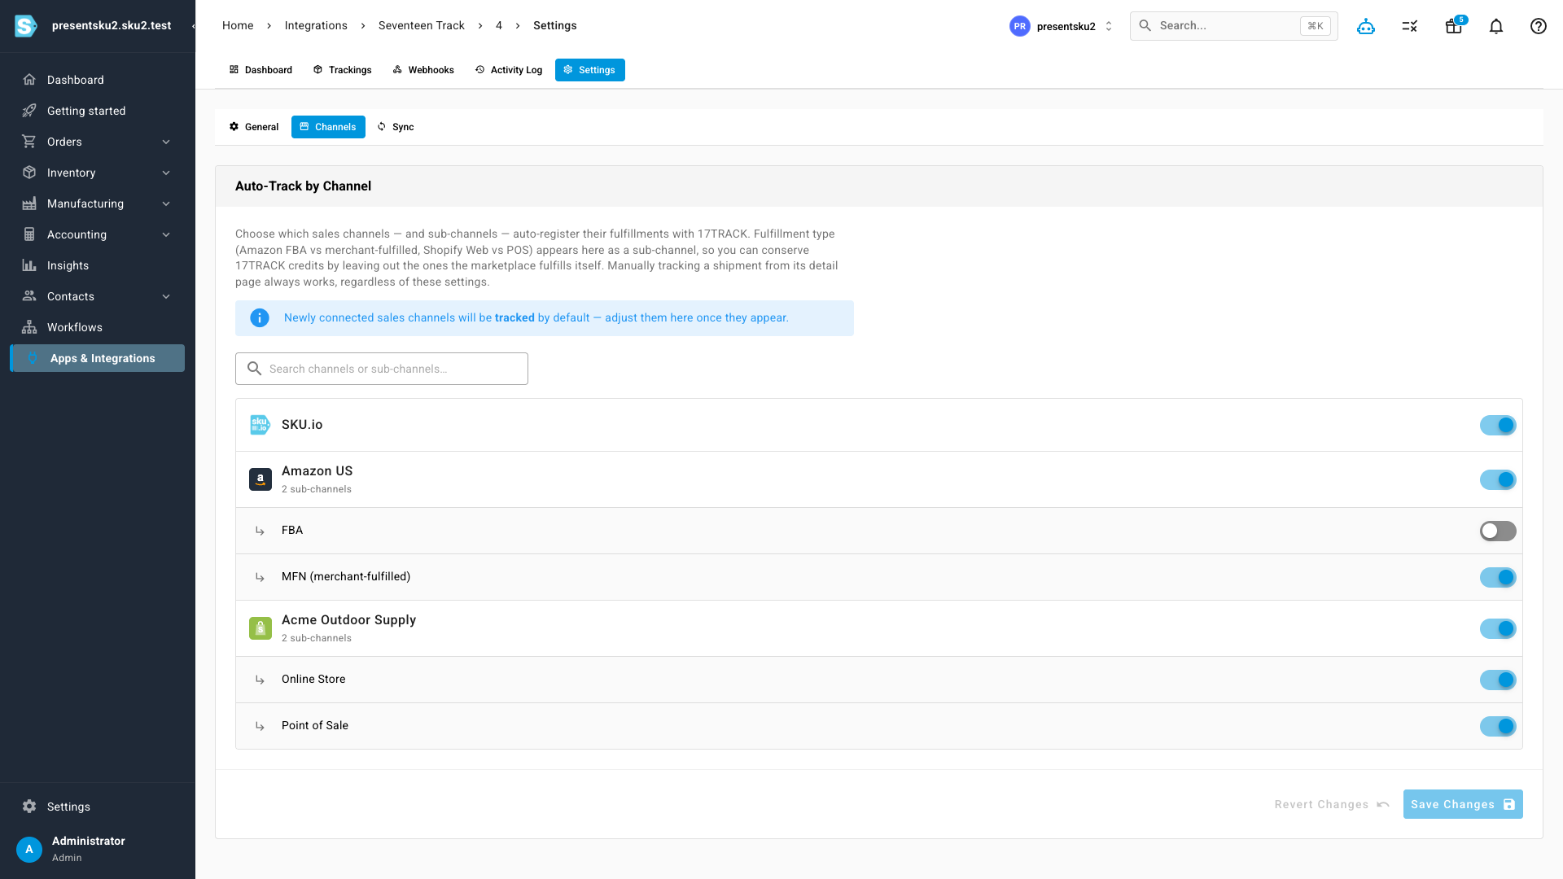
Task: Switch to the General sub-tab
Action: point(254,127)
